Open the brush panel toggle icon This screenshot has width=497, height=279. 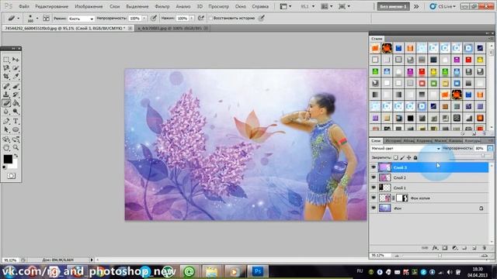[x=46, y=19]
